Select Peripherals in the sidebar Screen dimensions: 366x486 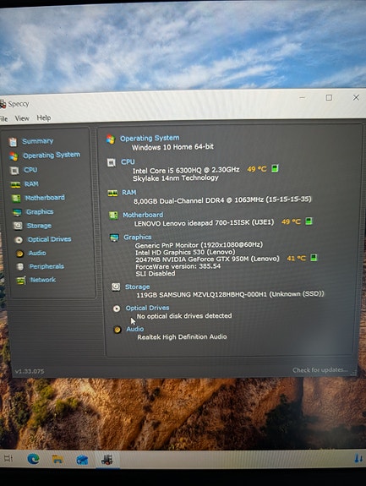coord(46,266)
